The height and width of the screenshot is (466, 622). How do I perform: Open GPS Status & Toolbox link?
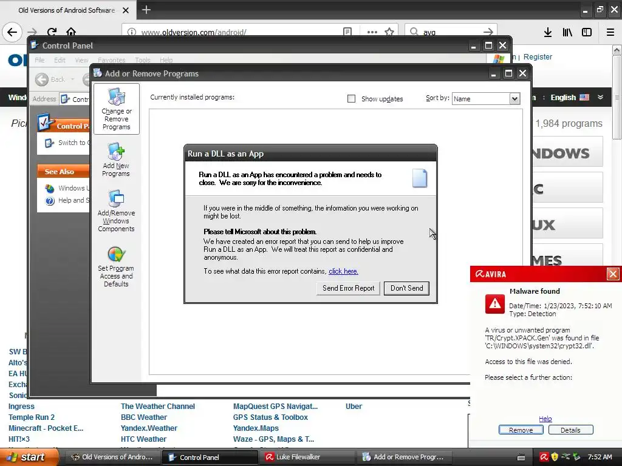tap(270, 417)
